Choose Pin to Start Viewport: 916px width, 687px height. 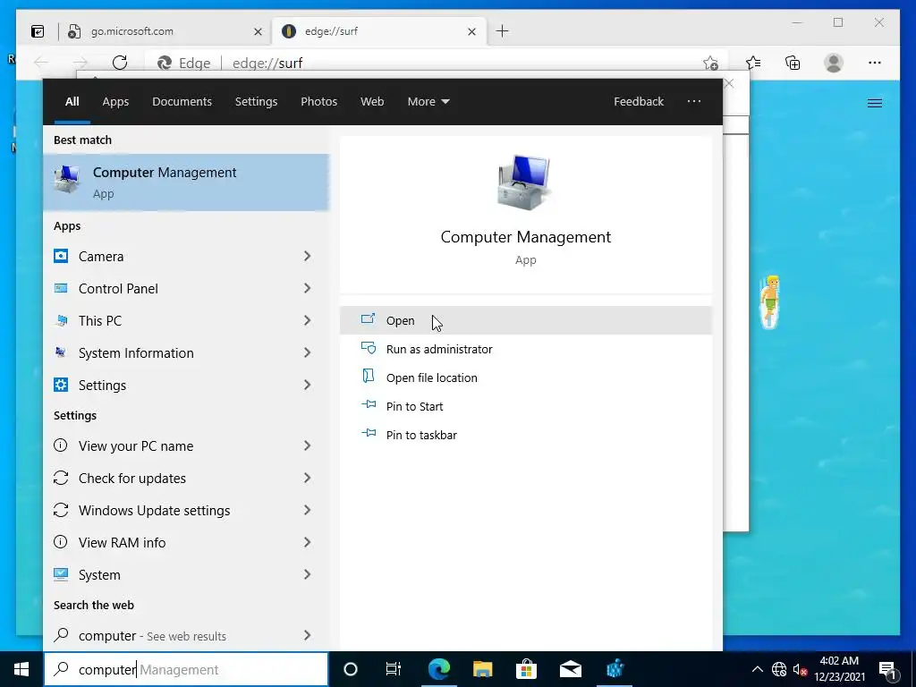(526, 406)
